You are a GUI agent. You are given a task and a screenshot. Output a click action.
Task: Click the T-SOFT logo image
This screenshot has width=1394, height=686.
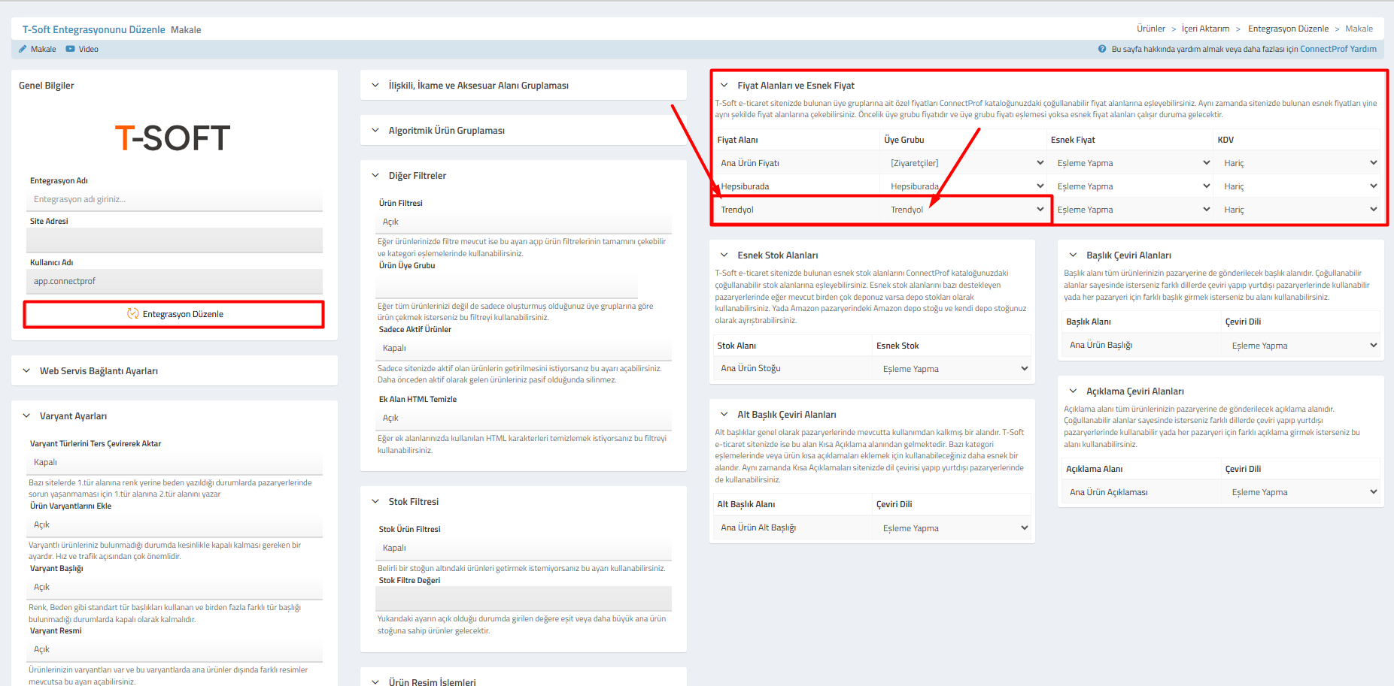pos(173,138)
